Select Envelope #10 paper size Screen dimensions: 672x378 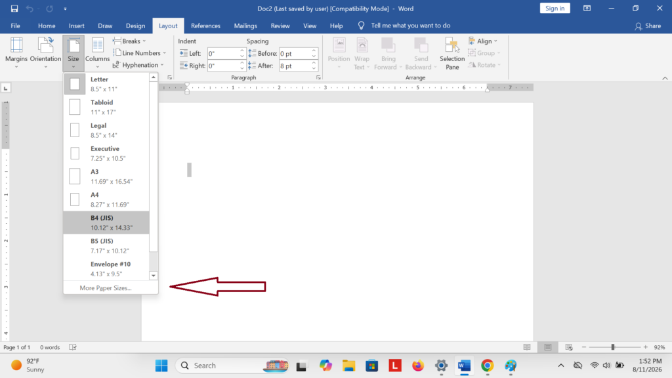pos(106,269)
